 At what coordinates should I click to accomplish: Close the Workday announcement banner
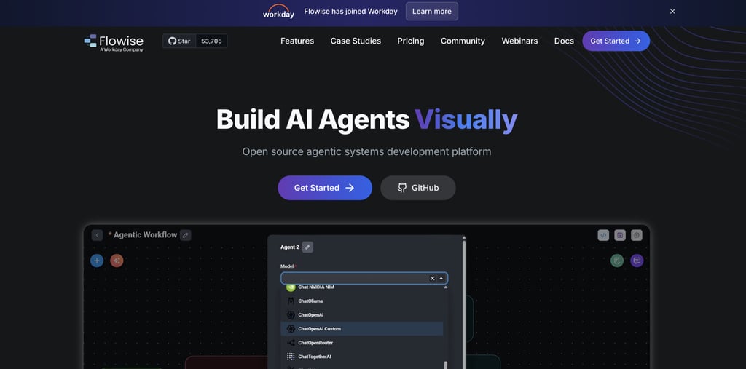pos(672,12)
